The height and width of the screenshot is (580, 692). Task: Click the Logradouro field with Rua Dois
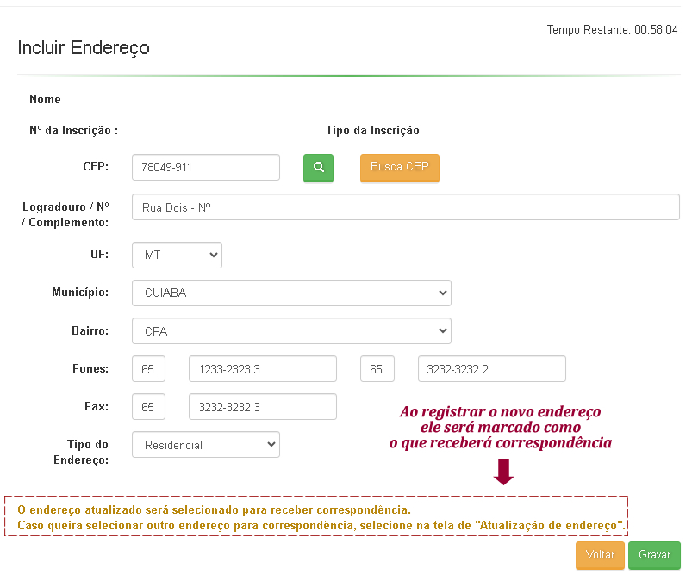pos(405,207)
